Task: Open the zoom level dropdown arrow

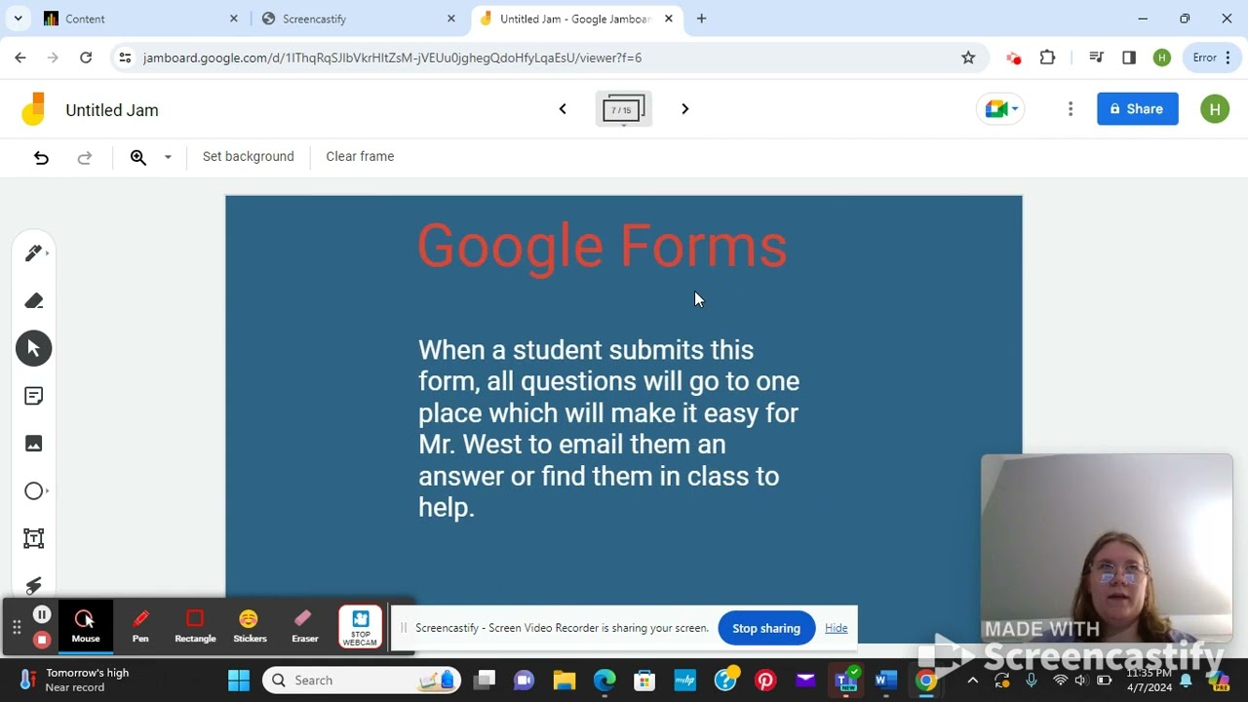Action: pyautogui.click(x=168, y=157)
